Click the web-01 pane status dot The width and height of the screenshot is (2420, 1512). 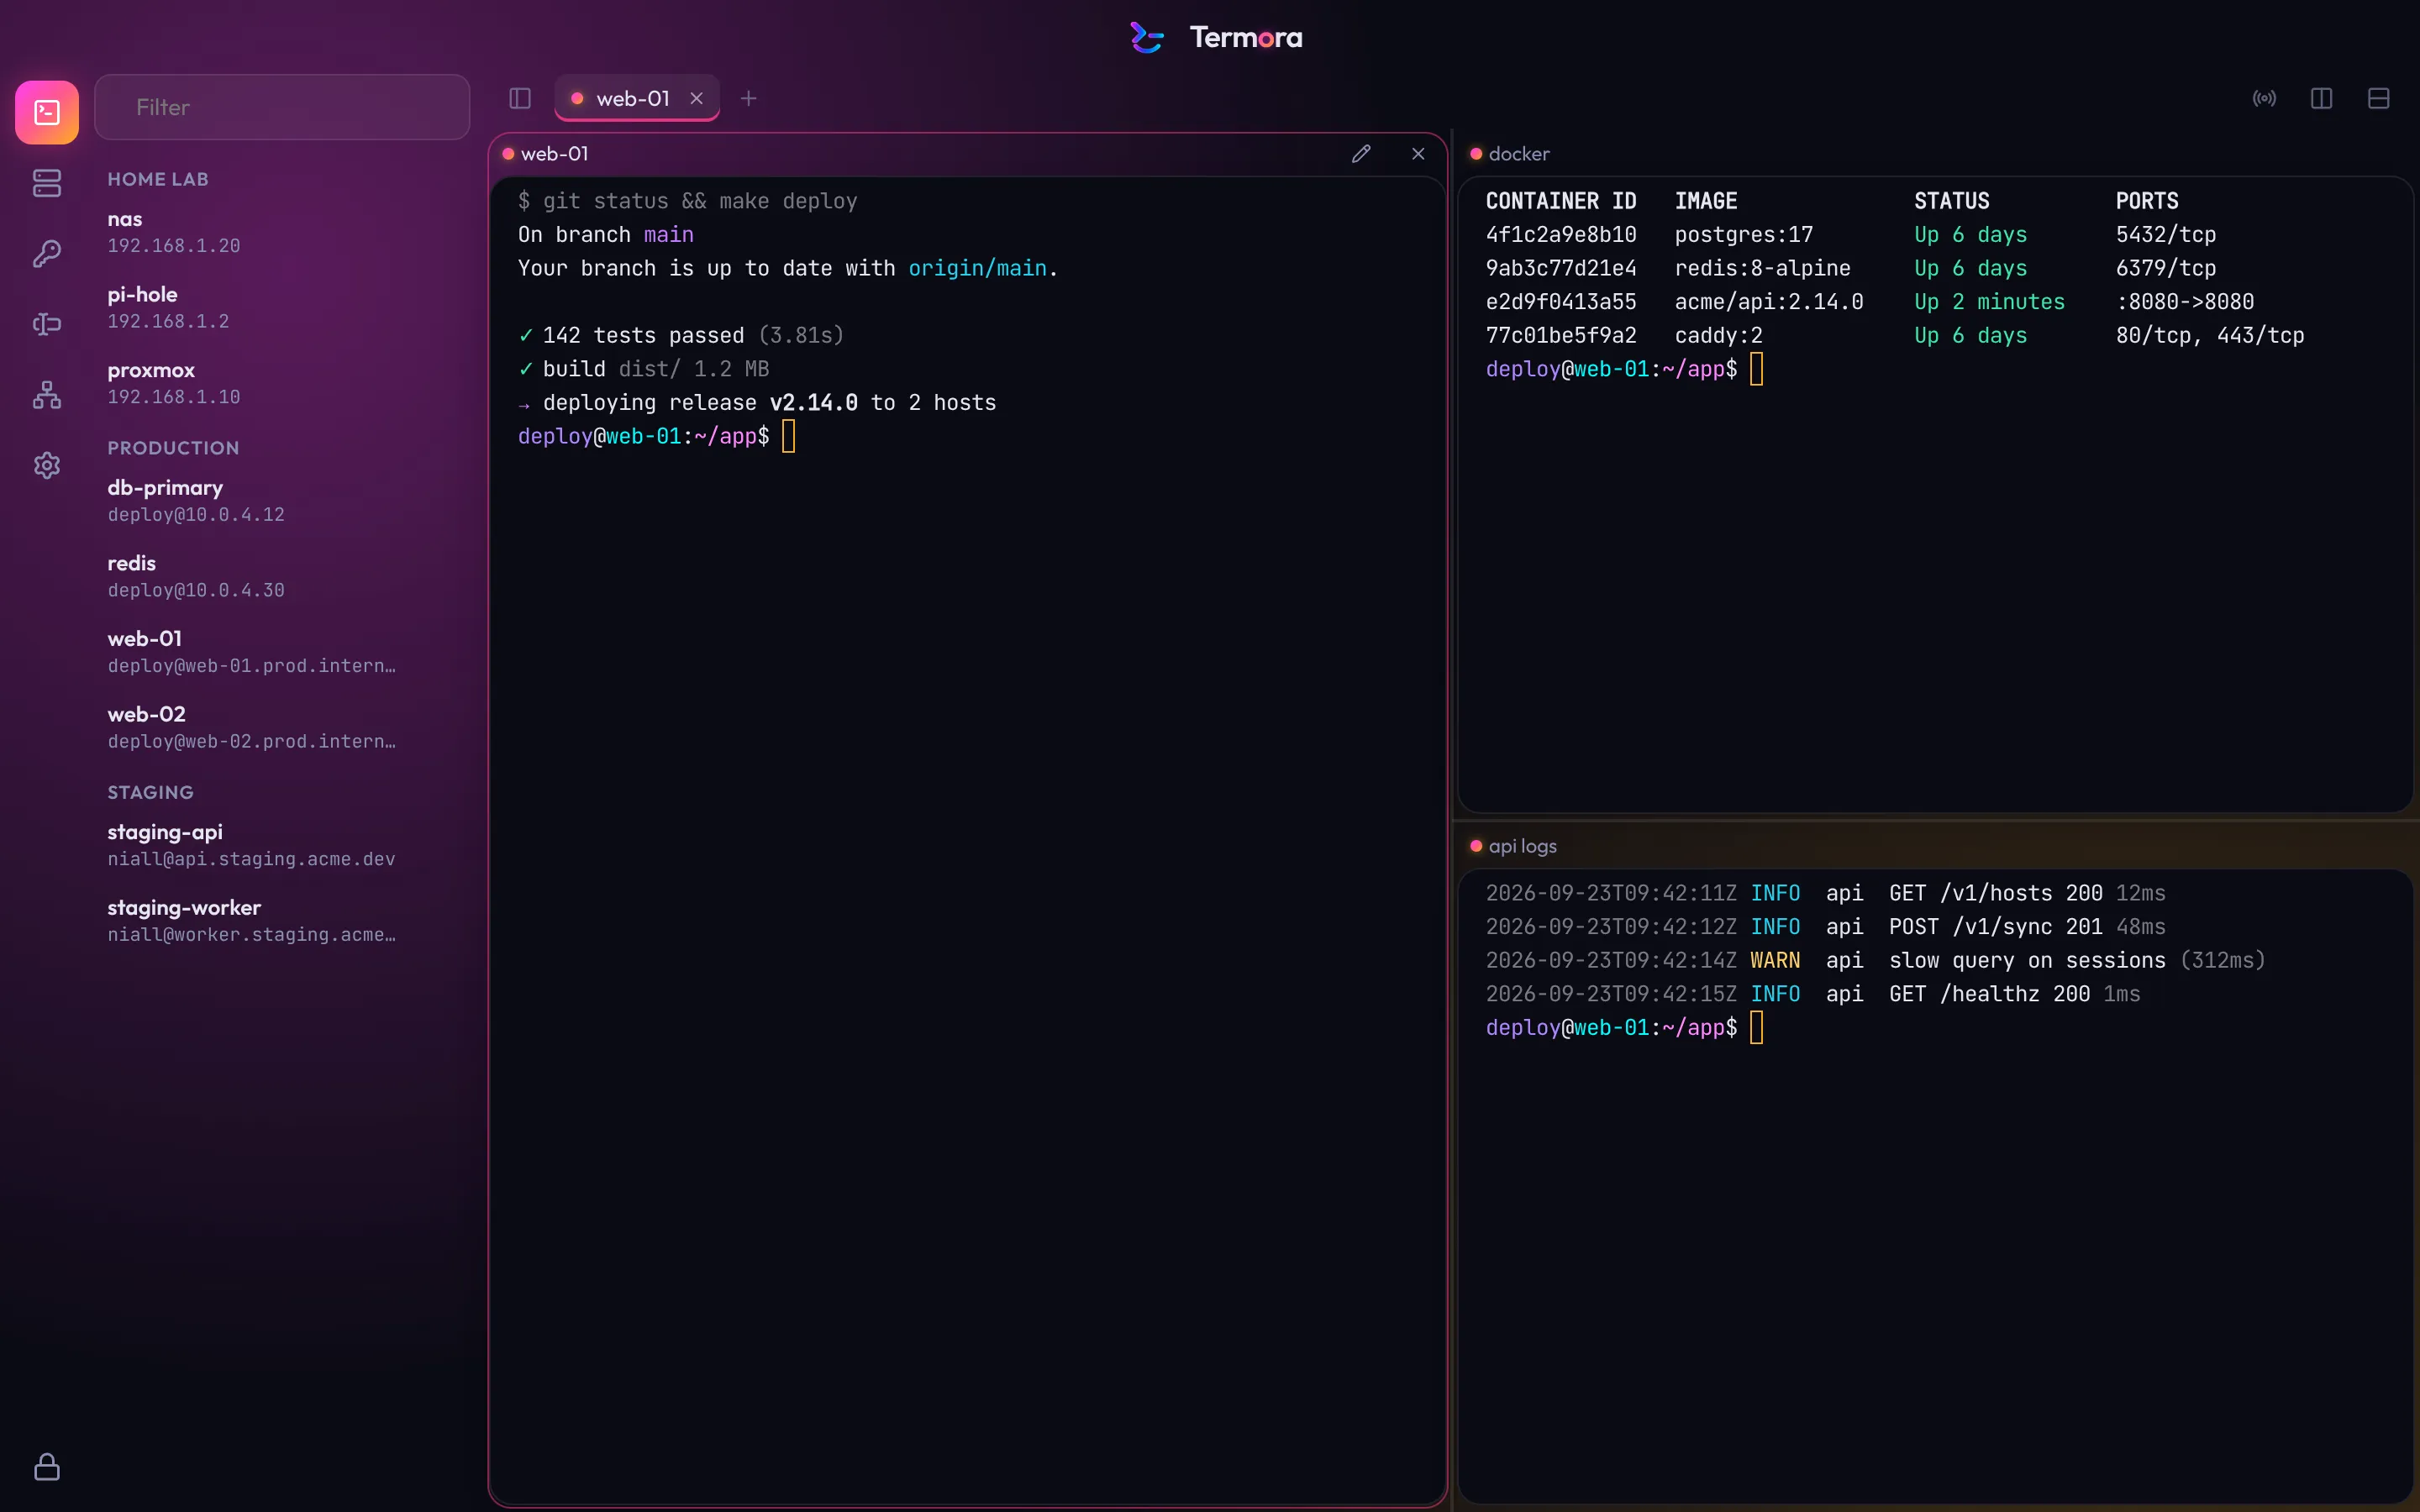coord(508,153)
